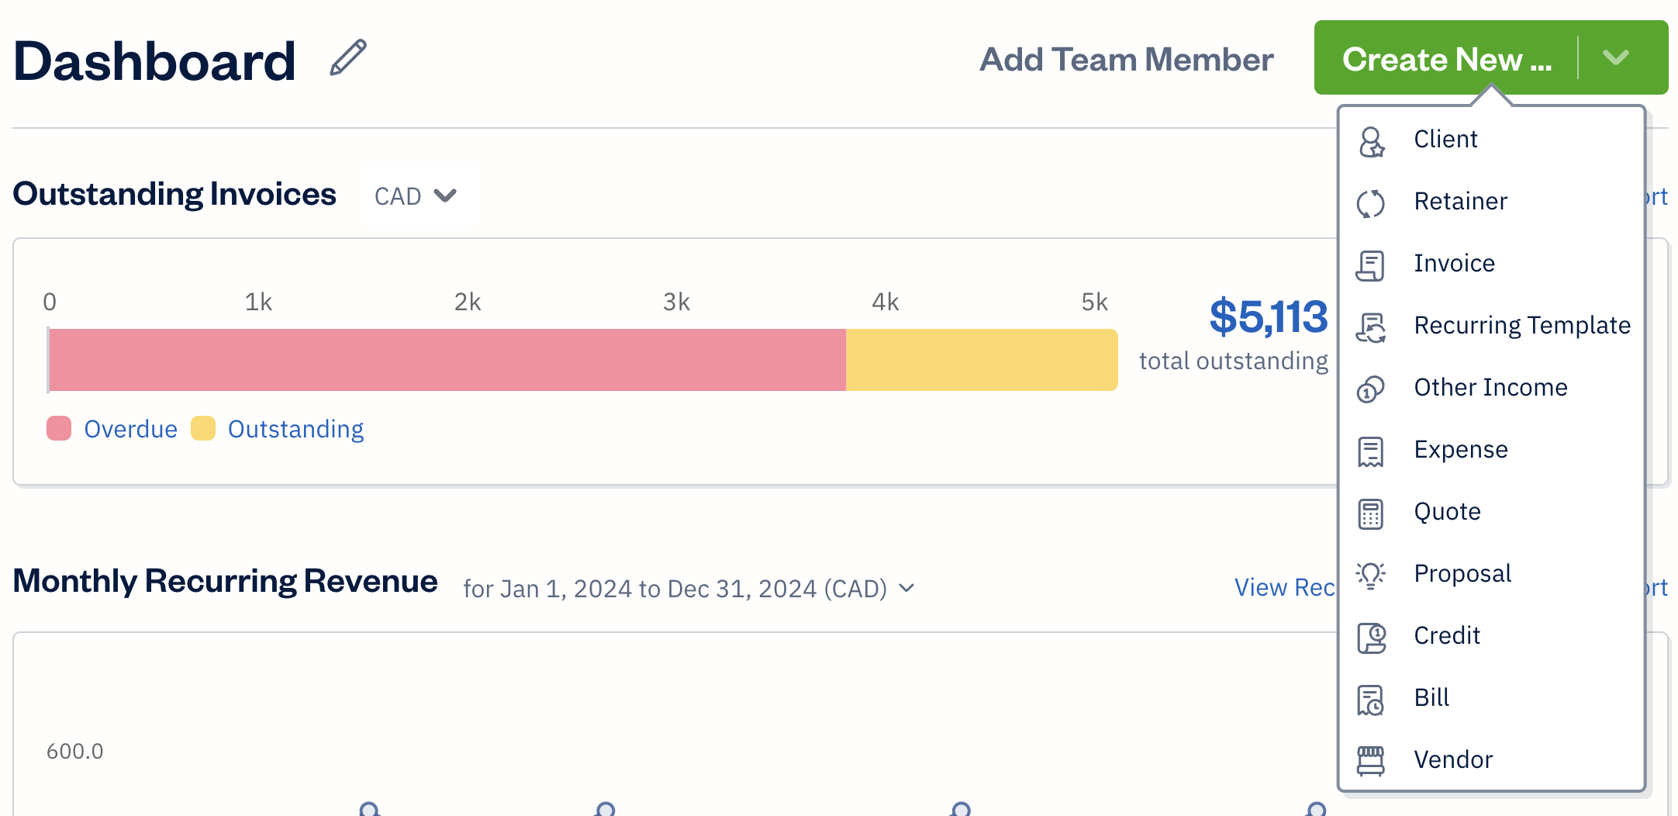Viewport: 1678px width, 816px height.
Task: Expand the Create New chevron arrow
Action: pos(1616,58)
